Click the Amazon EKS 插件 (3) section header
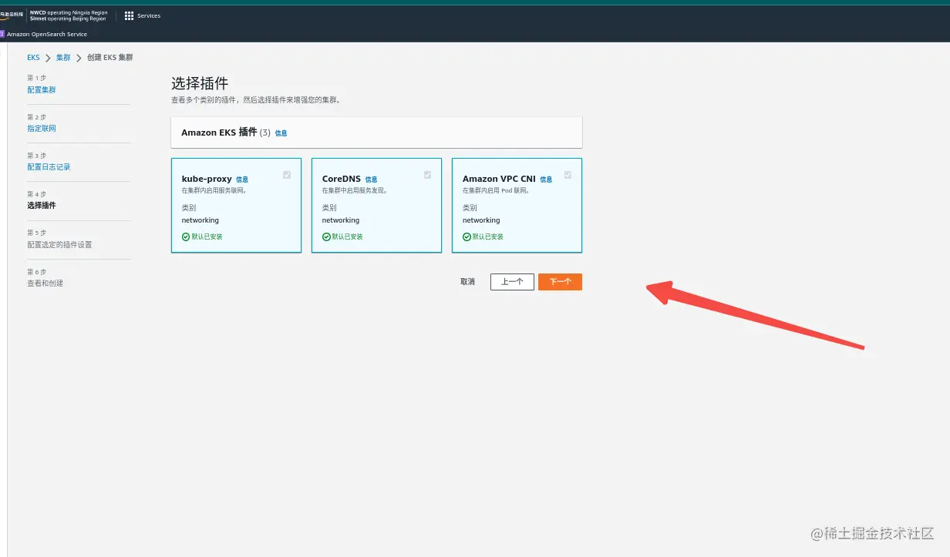This screenshot has width=950, height=557. click(x=226, y=133)
